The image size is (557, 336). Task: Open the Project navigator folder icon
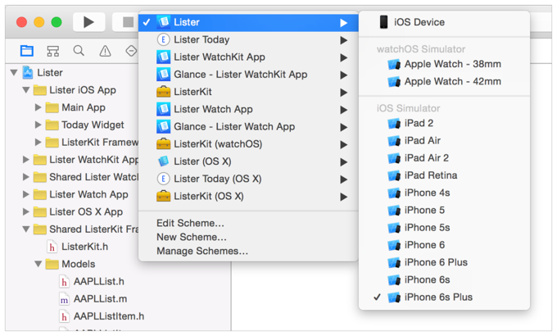pos(27,51)
